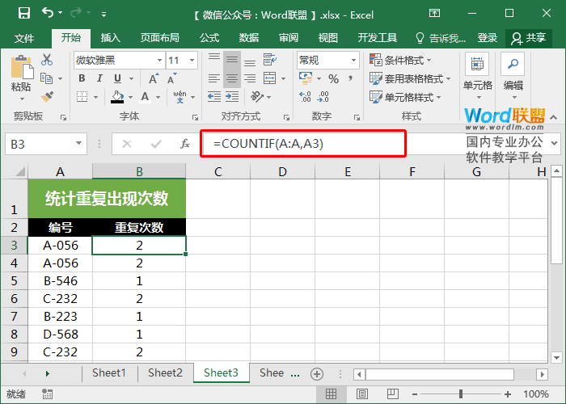The height and width of the screenshot is (404, 566).
Task: Click the Paste clipboard icon
Action: [22, 67]
